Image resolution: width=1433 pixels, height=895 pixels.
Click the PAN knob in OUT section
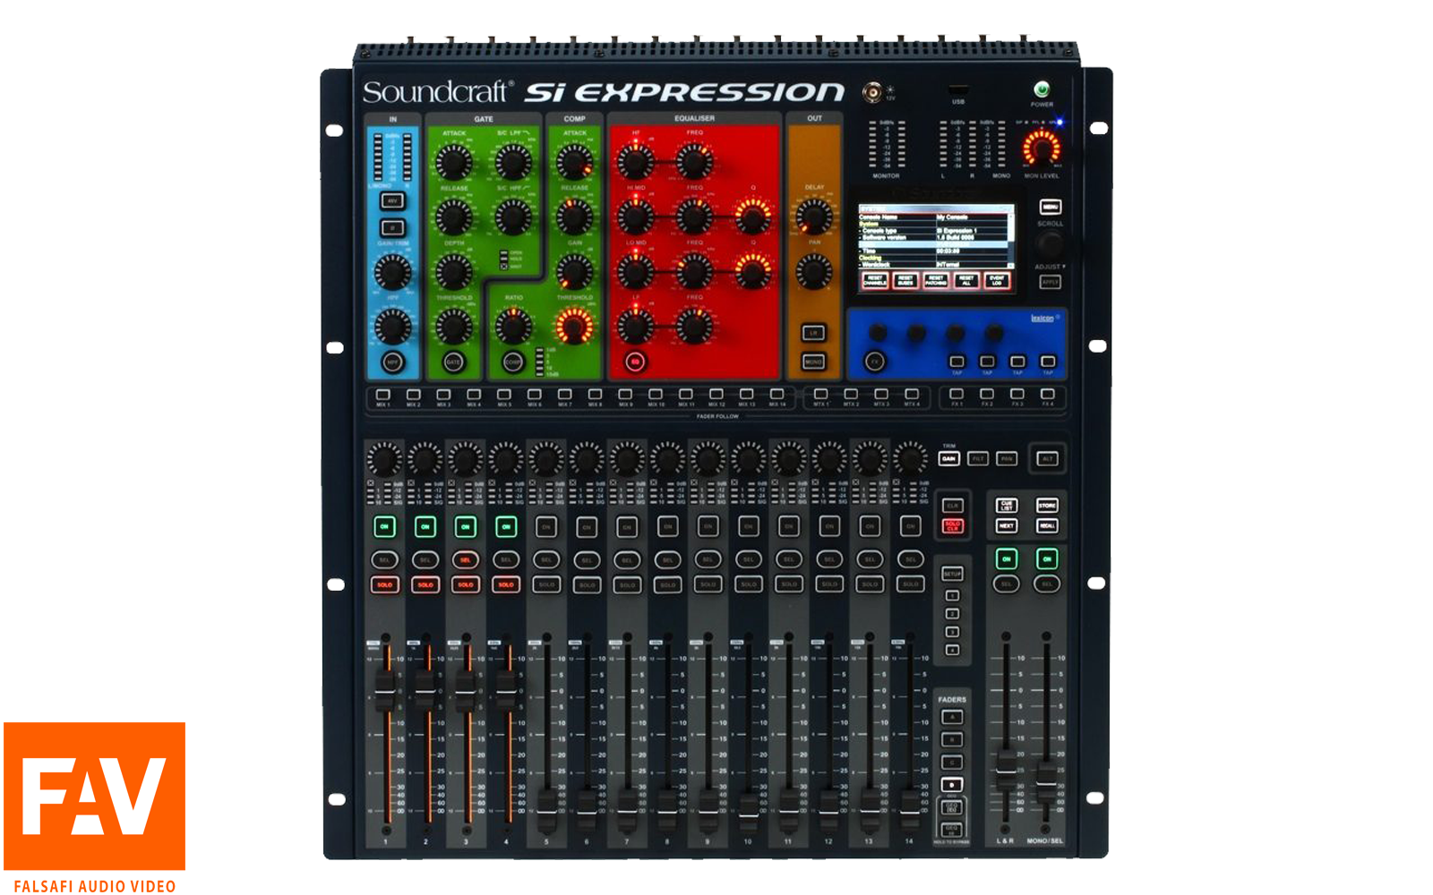pyautogui.click(x=813, y=271)
